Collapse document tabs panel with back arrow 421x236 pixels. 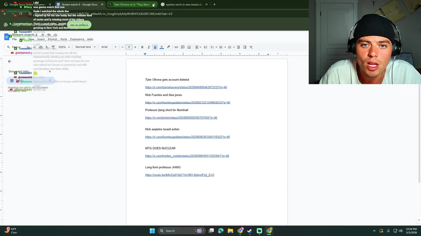click(x=10, y=61)
